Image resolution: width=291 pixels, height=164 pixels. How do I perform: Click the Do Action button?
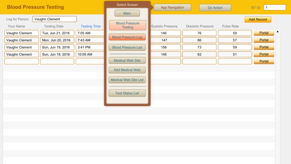(215, 8)
